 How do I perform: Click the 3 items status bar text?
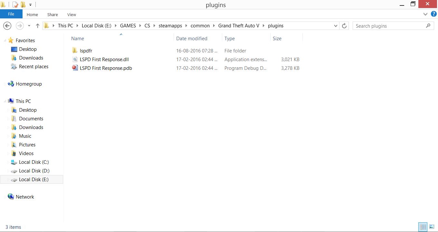[x=13, y=227]
